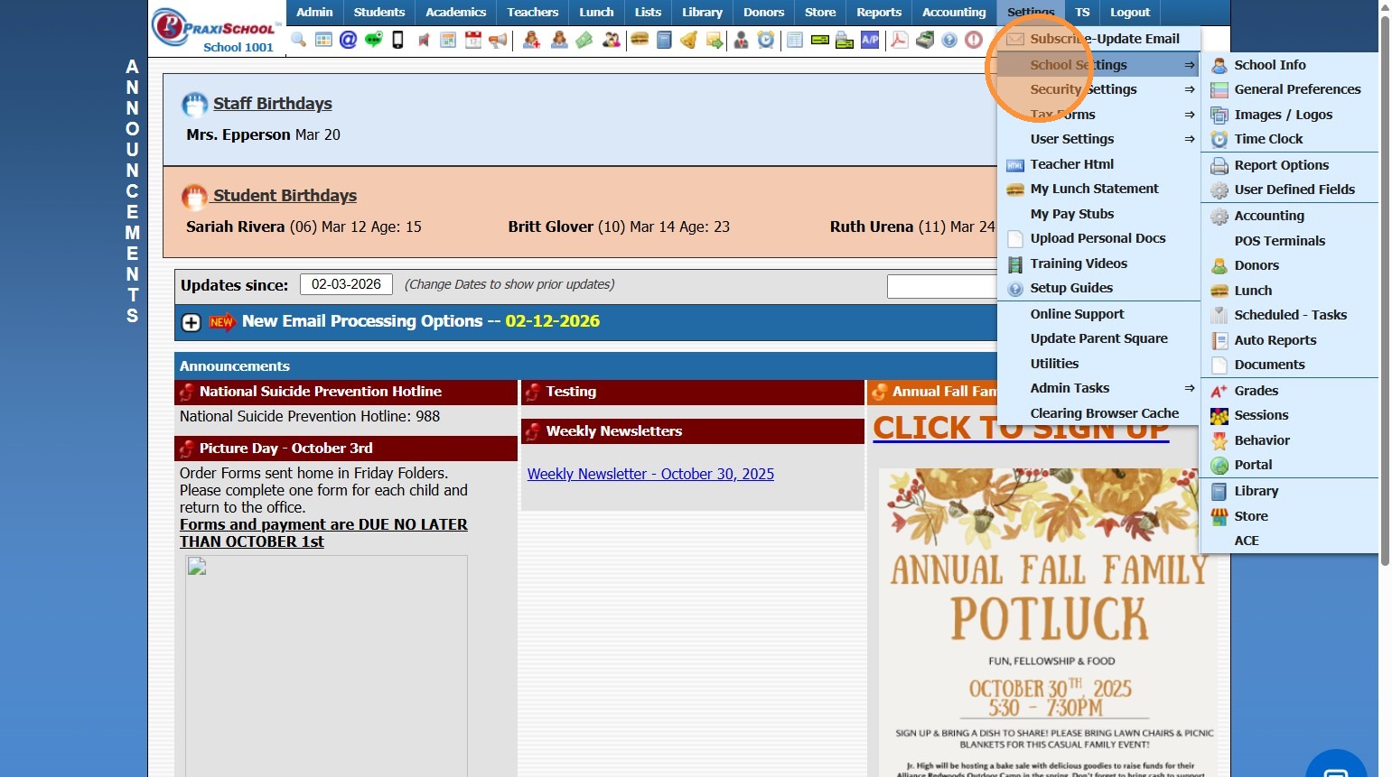The image size is (1392, 777).
Task: Click the megaphone announcements icon
Action: (498, 40)
